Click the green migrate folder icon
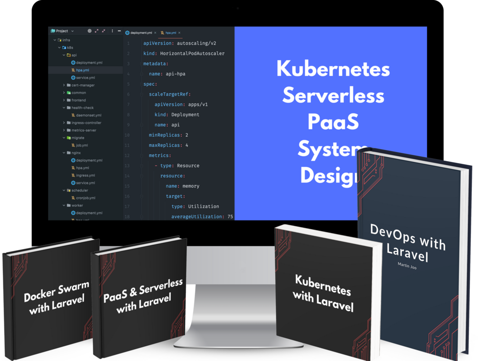Viewport: 478px width, 361px height. 69,138
